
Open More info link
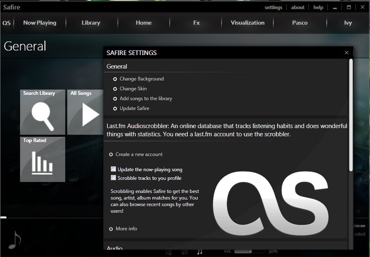tap(123, 229)
